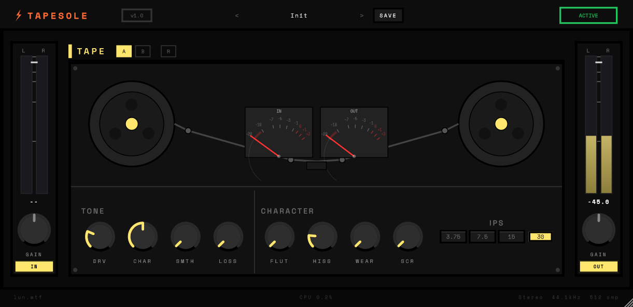Click the -45.0 output level readout
Image resolution: width=633 pixels, height=307 pixels.
(x=599, y=202)
